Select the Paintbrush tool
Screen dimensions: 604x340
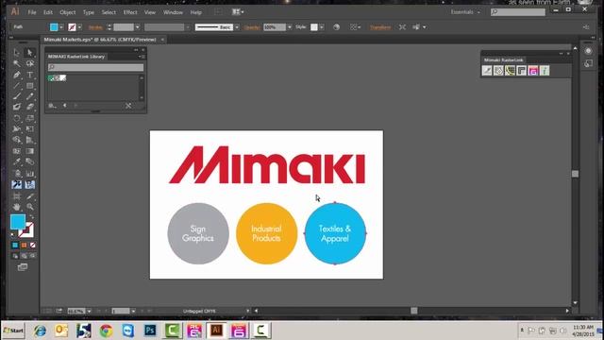click(x=17, y=96)
